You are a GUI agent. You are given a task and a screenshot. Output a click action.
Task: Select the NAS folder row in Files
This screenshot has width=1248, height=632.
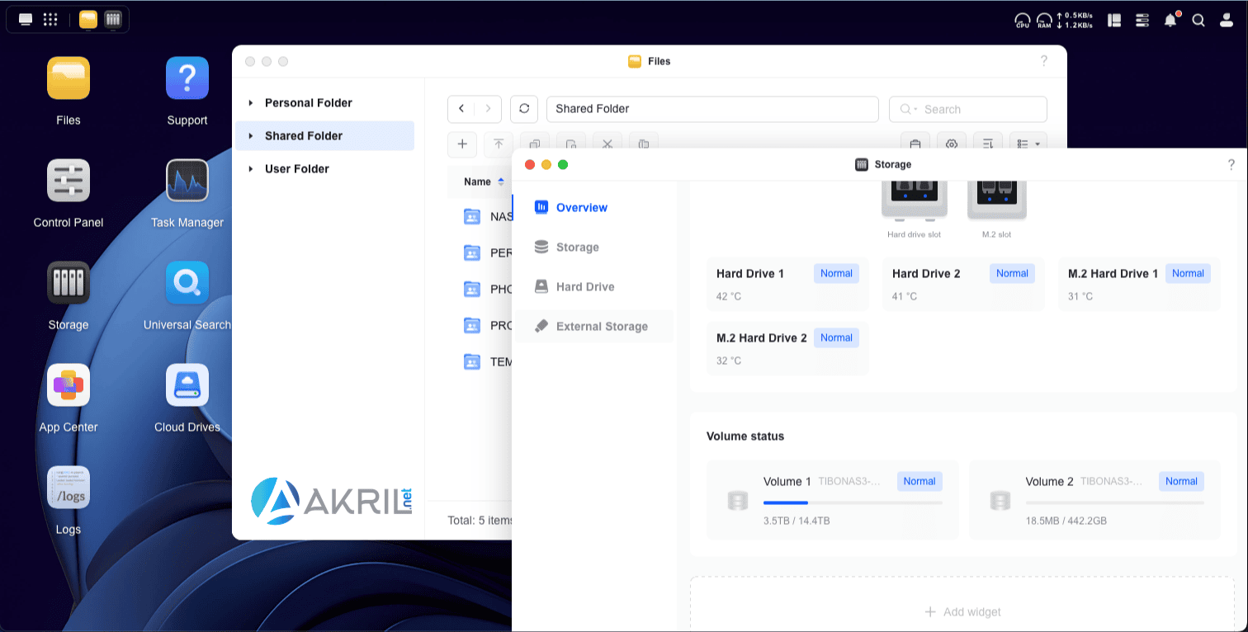[487, 217]
